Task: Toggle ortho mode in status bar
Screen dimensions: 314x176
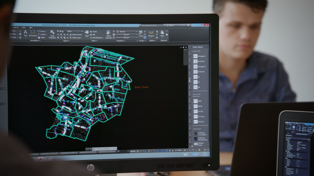Action: point(146,151)
